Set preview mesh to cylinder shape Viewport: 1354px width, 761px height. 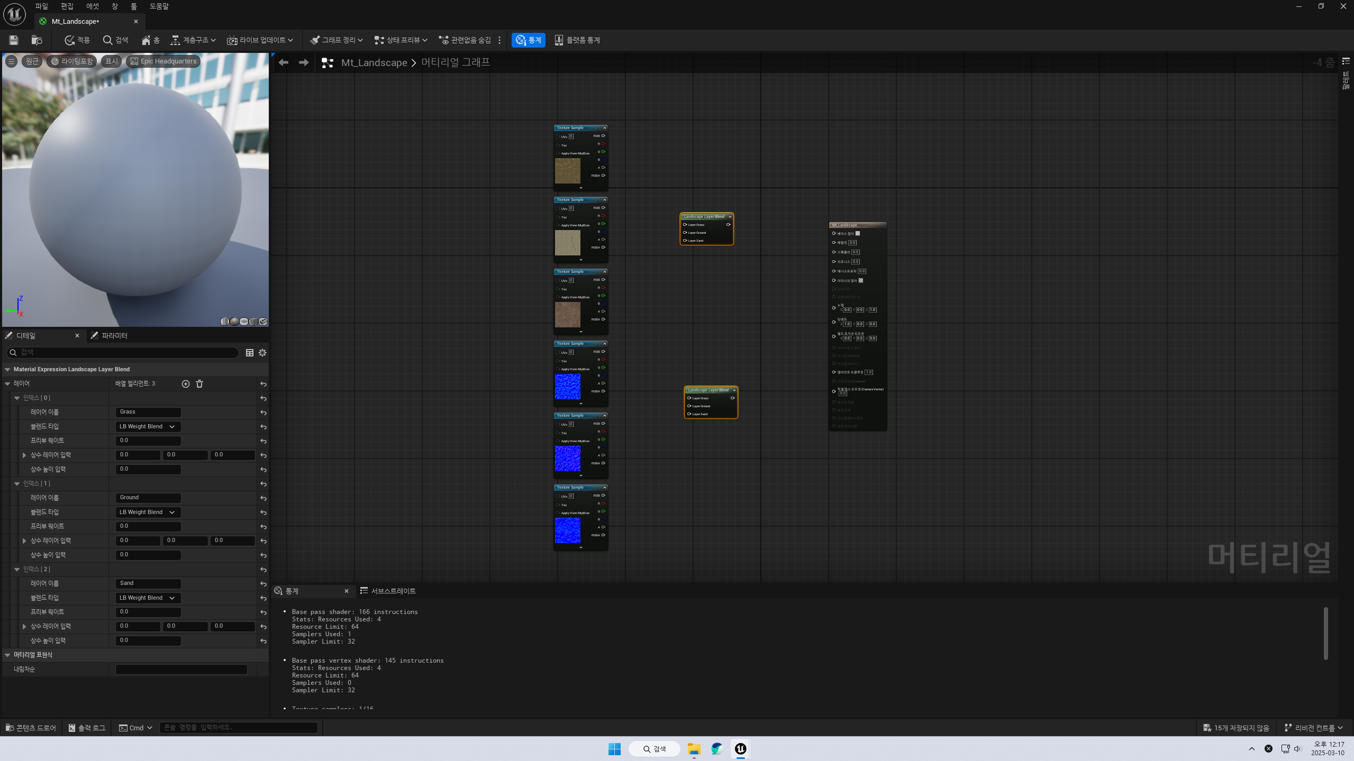click(x=224, y=322)
